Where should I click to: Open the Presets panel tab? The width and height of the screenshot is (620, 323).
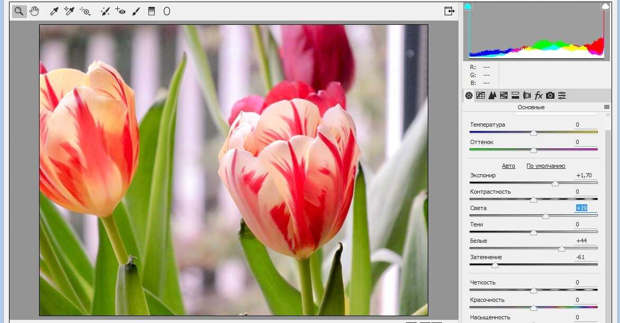[x=562, y=96]
